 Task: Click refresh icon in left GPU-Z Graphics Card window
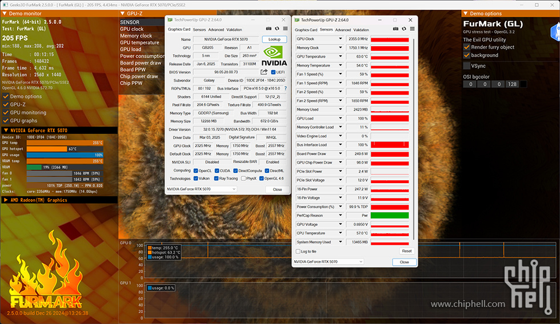(277, 29)
